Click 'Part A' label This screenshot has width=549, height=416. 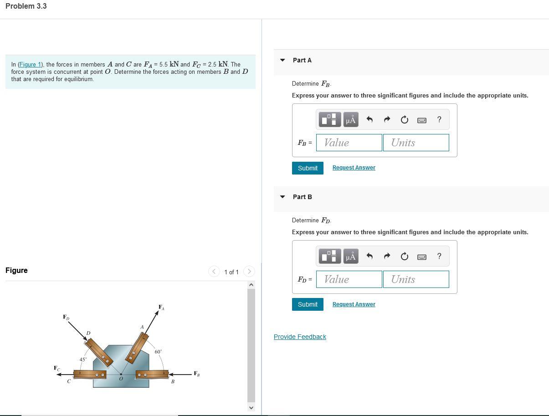[302, 60]
